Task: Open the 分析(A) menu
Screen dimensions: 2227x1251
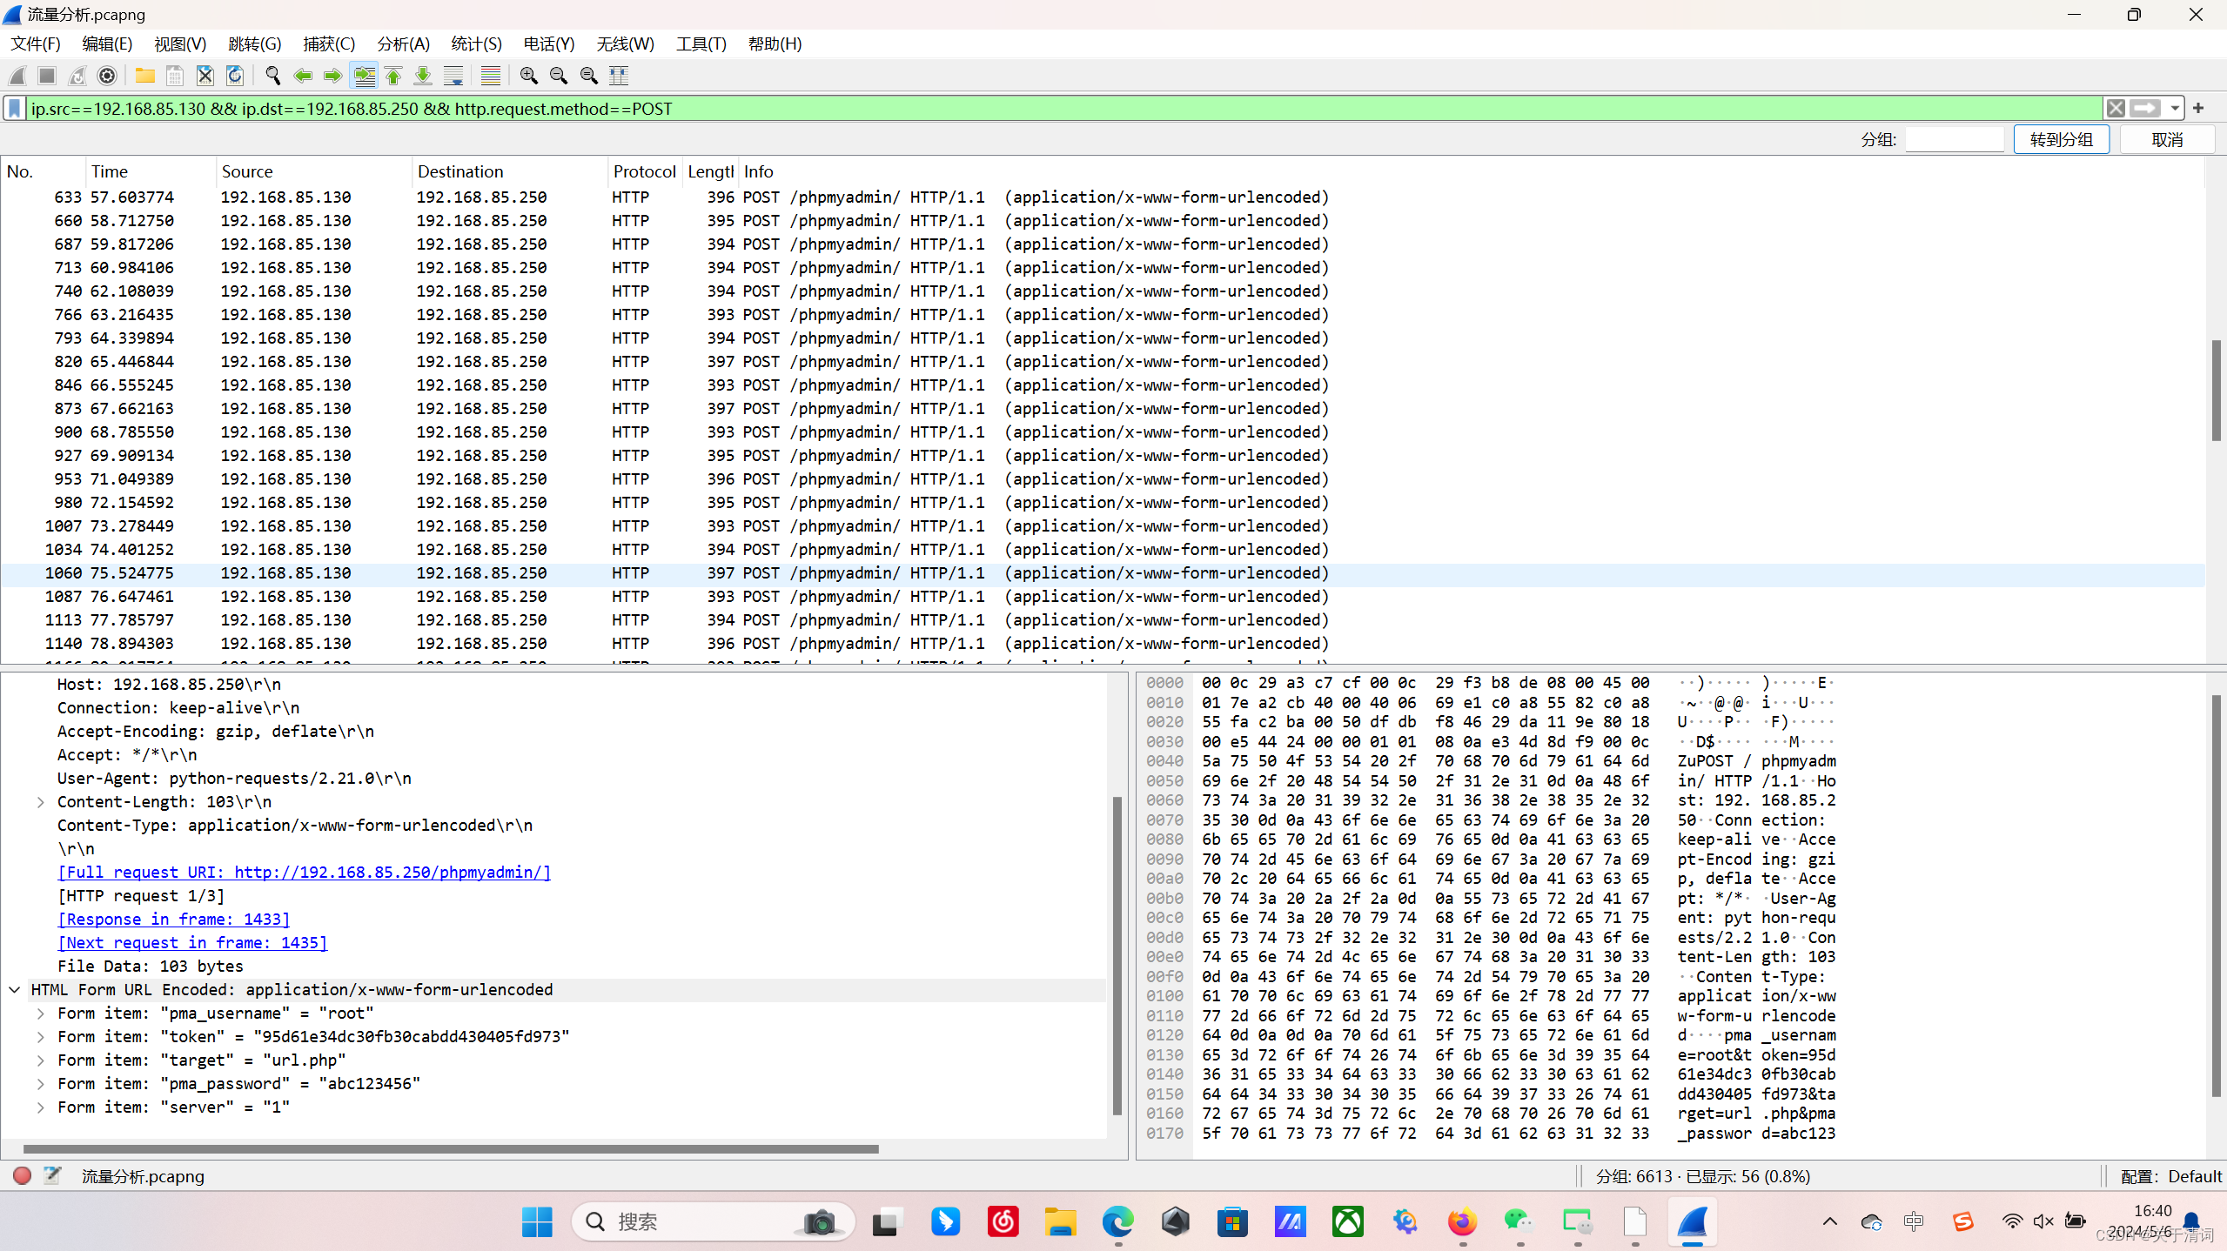Action: [403, 43]
